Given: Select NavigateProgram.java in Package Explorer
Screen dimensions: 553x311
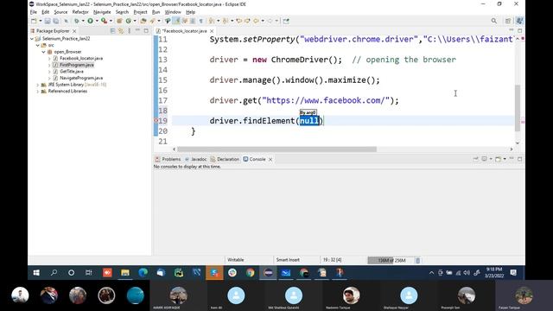Looking at the screenshot, I should click(x=81, y=79).
